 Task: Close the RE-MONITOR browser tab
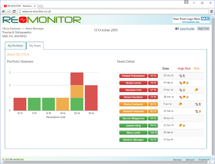tap(35, 6)
